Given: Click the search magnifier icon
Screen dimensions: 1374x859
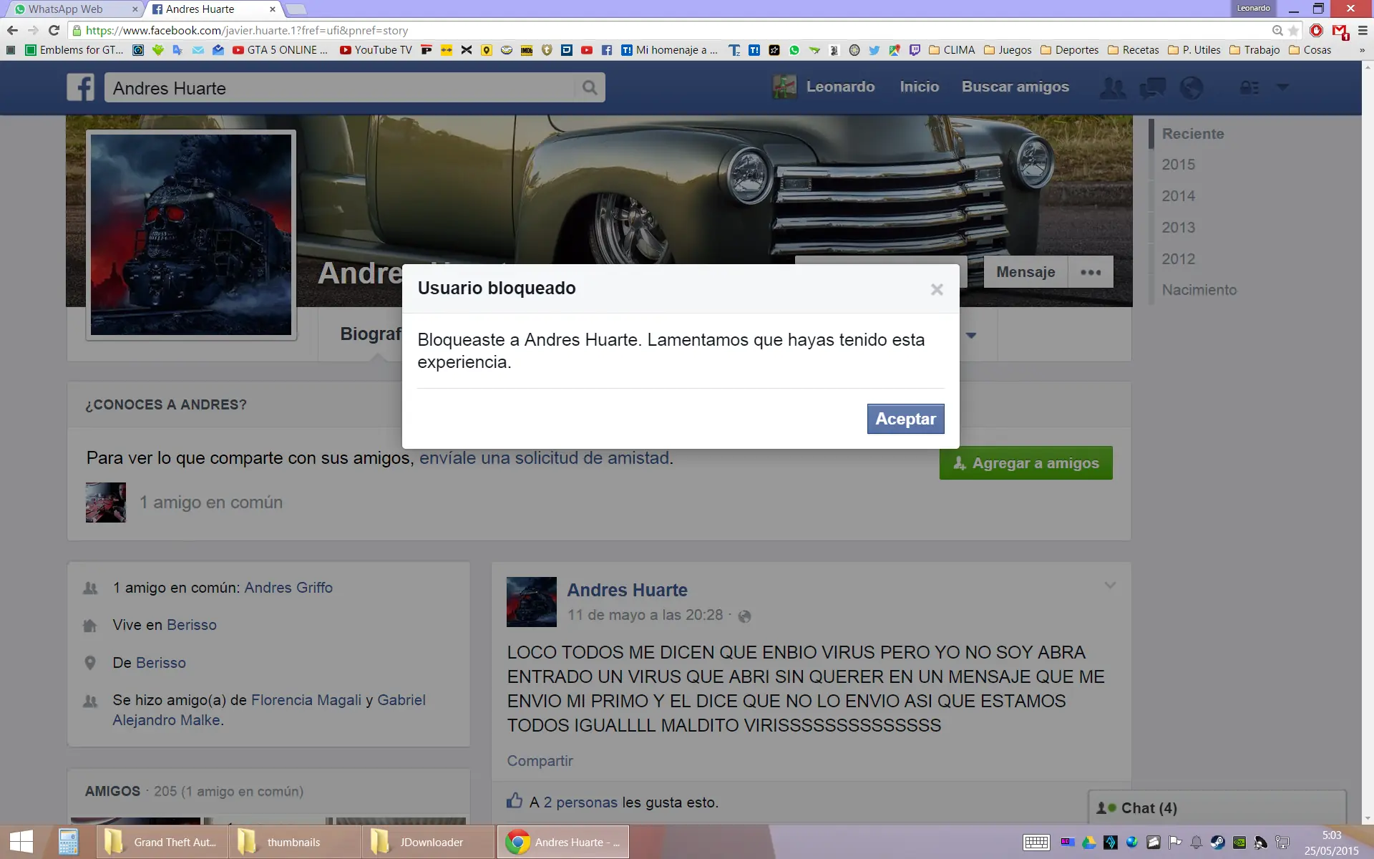Looking at the screenshot, I should tap(589, 87).
